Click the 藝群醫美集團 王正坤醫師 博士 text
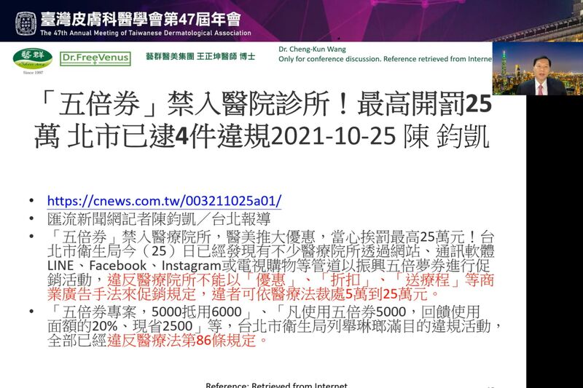Viewport: 583px width, 388px height. [x=200, y=57]
